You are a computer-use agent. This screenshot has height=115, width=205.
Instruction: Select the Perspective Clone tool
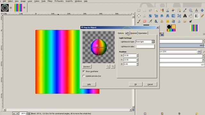(x=173, y=21)
